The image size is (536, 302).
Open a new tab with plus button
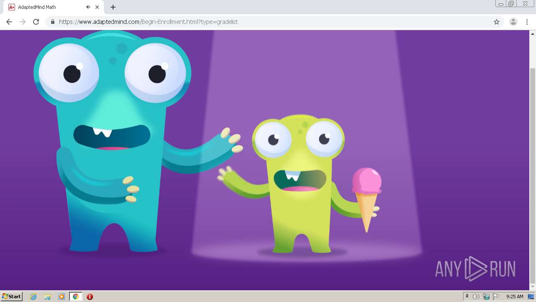113,7
